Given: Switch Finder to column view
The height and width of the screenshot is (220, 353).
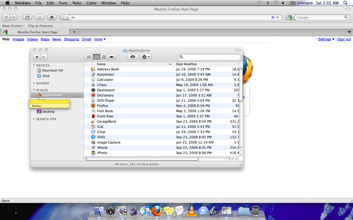Looking at the screenshot, I should [x=104, y=57].
